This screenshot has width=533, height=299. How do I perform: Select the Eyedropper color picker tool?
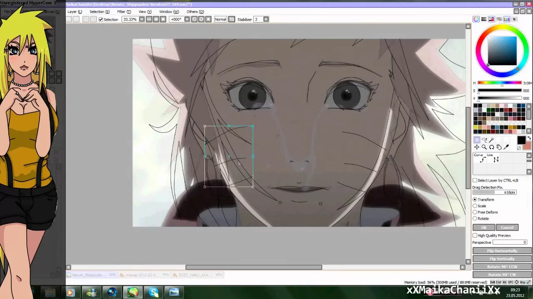(506, 147)
